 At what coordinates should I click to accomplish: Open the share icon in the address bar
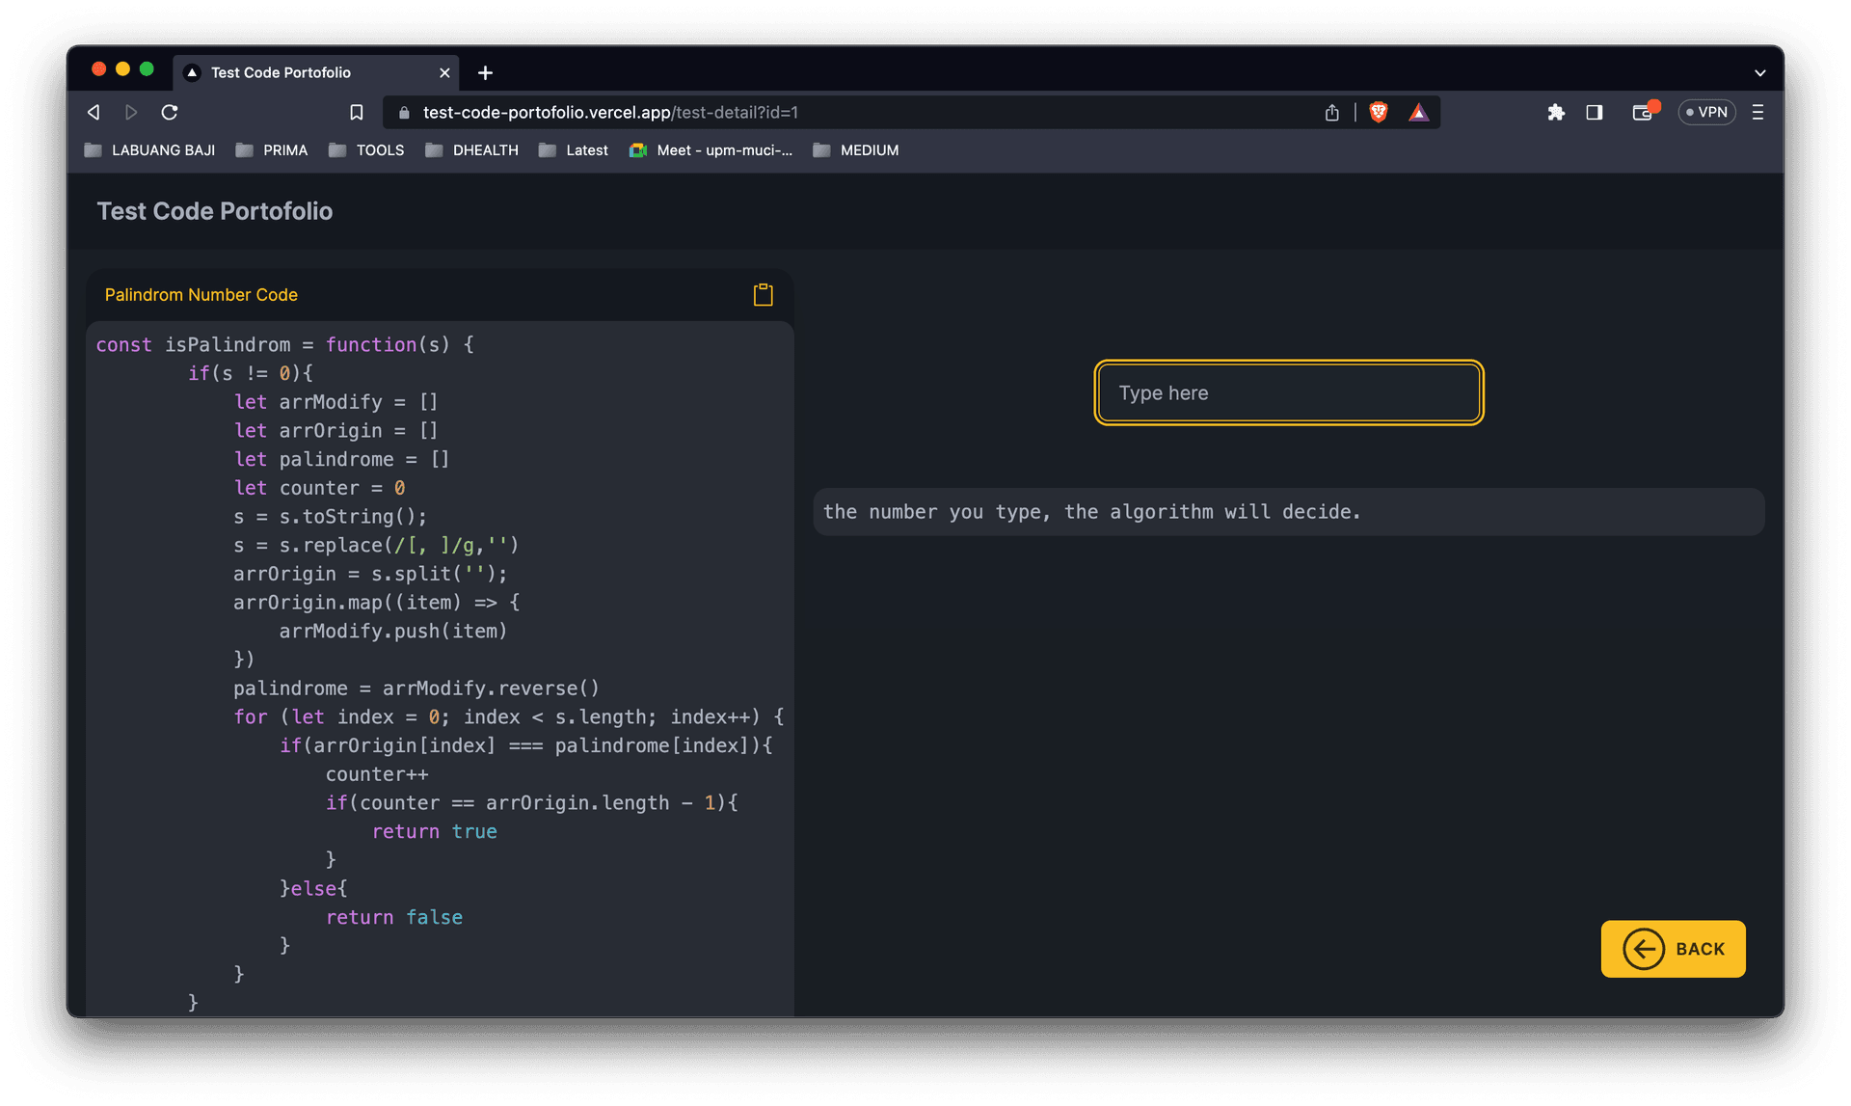click(x=1332, y=113)
